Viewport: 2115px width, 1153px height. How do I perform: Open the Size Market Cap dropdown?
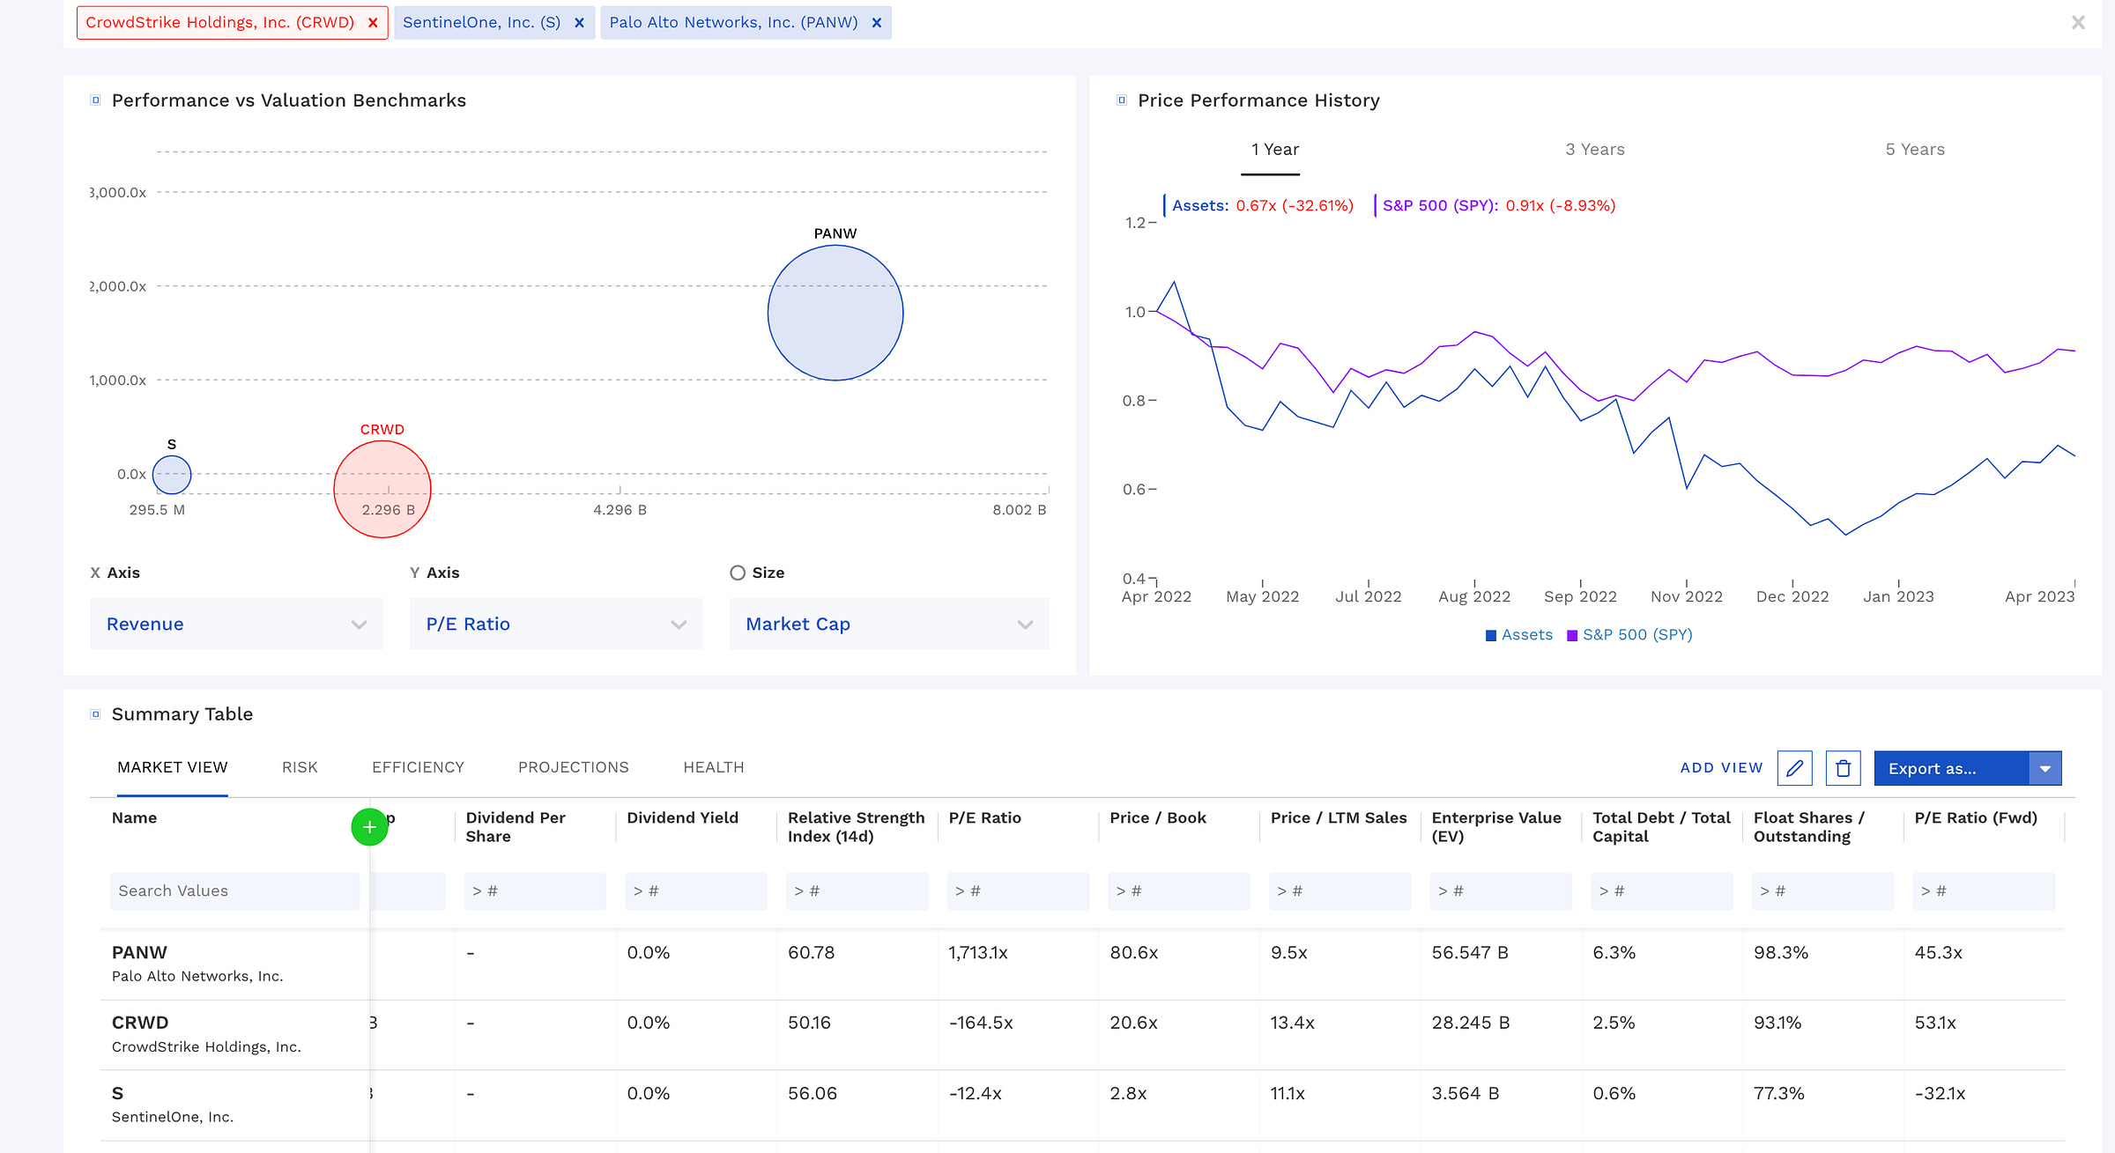coord(889,625)
